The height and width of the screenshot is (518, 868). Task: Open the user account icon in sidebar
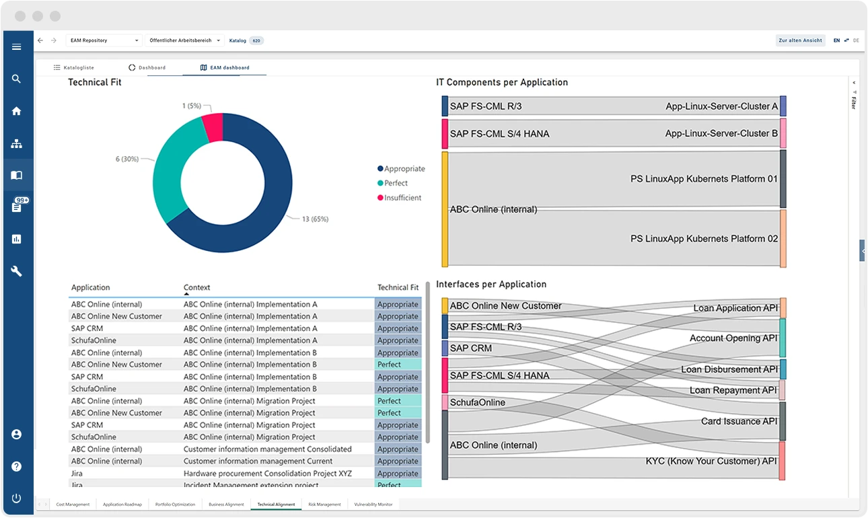click(17, 435)
